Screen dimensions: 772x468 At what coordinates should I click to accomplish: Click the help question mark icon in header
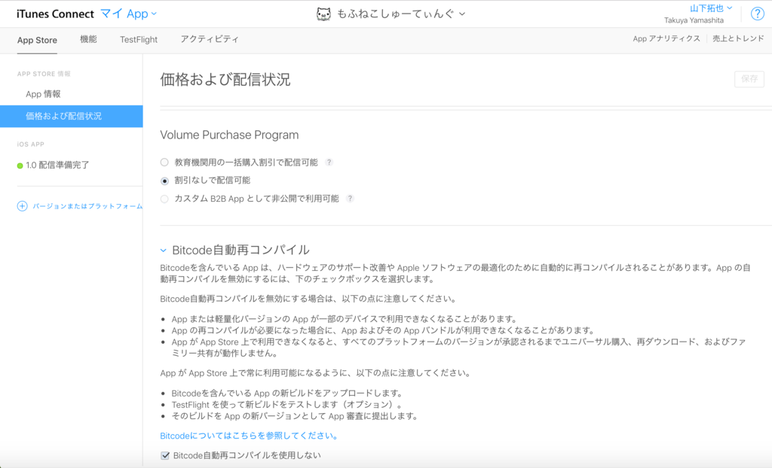757,14
